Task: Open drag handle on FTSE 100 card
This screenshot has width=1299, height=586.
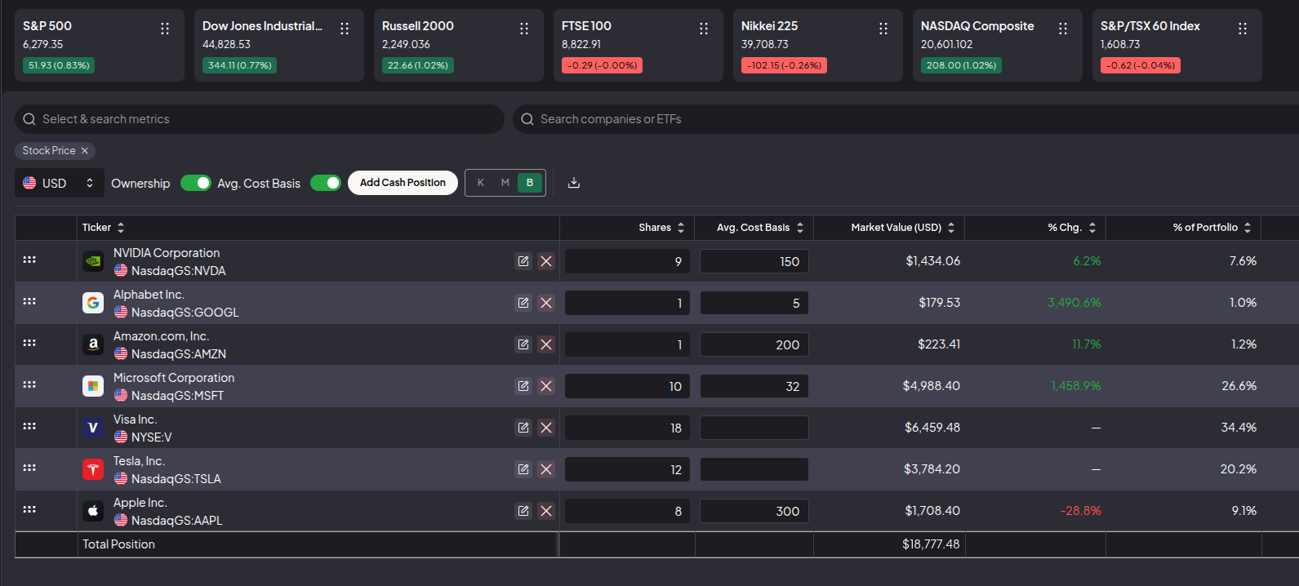Action: [704, 29]
